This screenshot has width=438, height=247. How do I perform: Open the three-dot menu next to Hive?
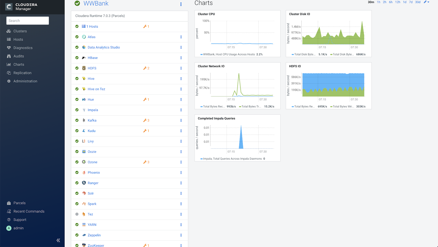coord(181,79)
